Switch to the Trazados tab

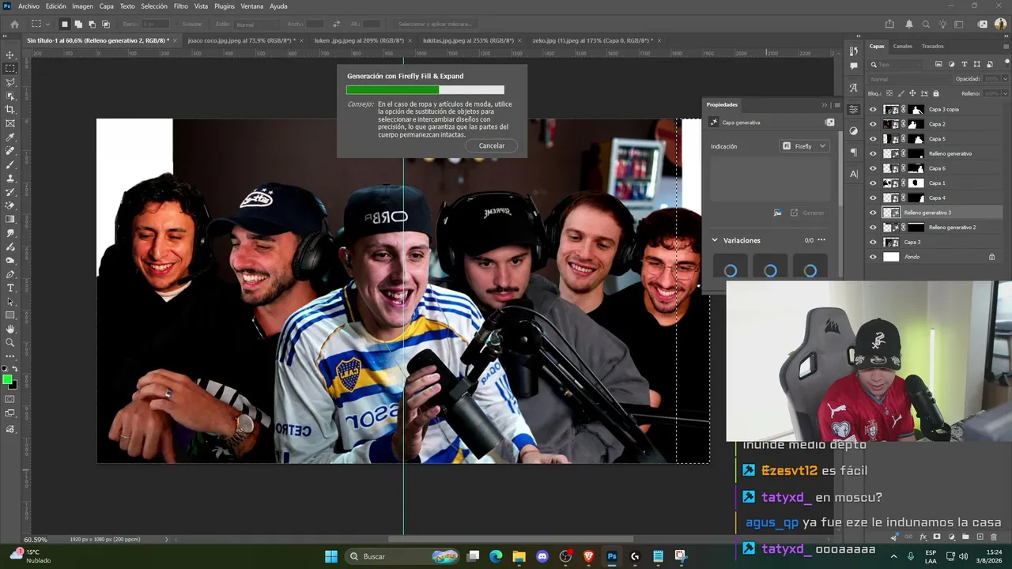click(x=933, y=46)
